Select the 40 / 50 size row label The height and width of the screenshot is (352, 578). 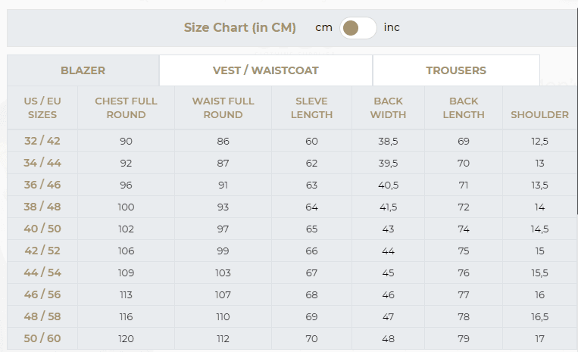[42, 229]
